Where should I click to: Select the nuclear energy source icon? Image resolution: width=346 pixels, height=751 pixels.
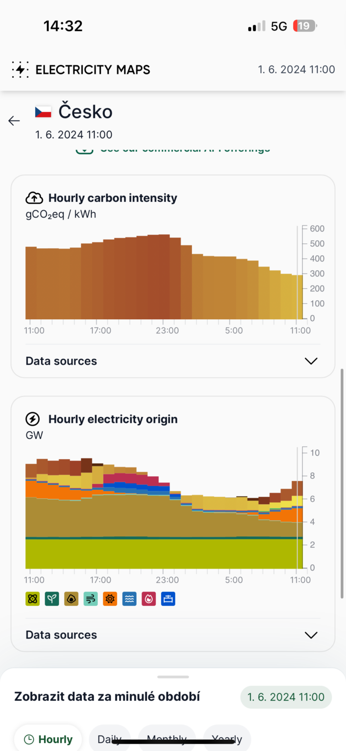[33, 598]
